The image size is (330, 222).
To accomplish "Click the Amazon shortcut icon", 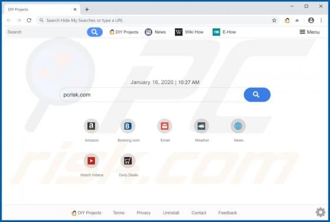I will pyautogui.click(x=91, y=126).
